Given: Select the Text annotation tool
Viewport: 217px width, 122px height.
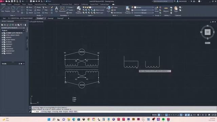Looking at the screenshot, I should [57, 9].
